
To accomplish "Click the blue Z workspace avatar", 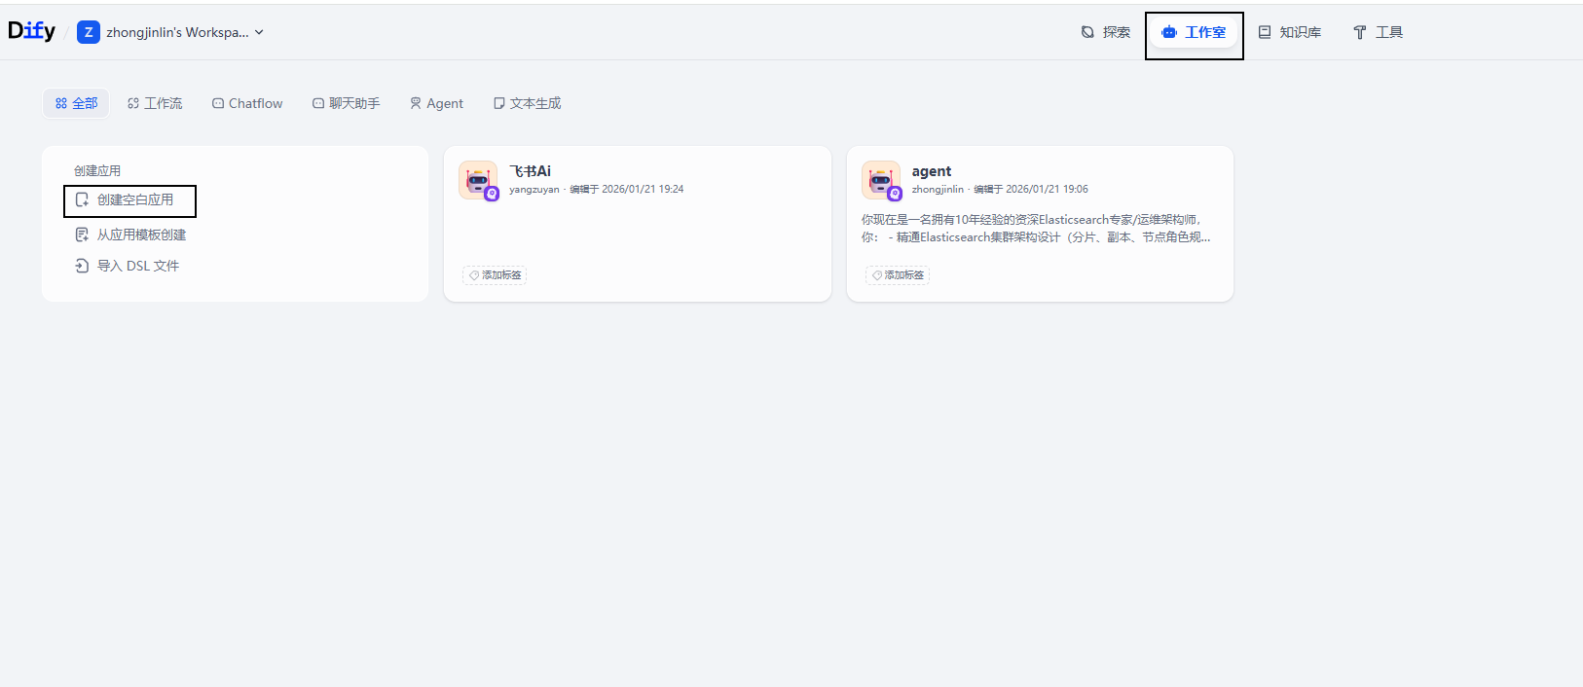I will click(89, 32).
